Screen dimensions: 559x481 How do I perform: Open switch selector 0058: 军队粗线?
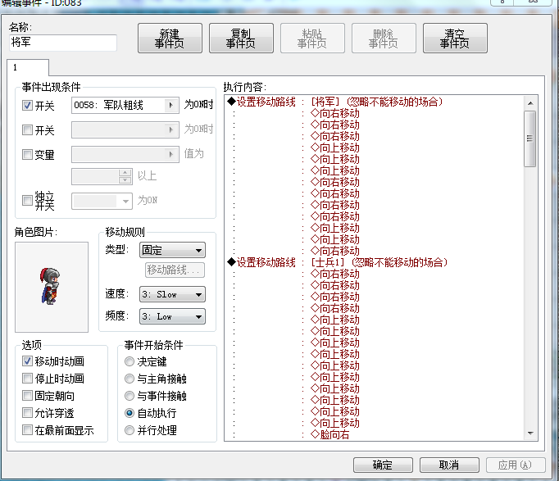[125, 105]
